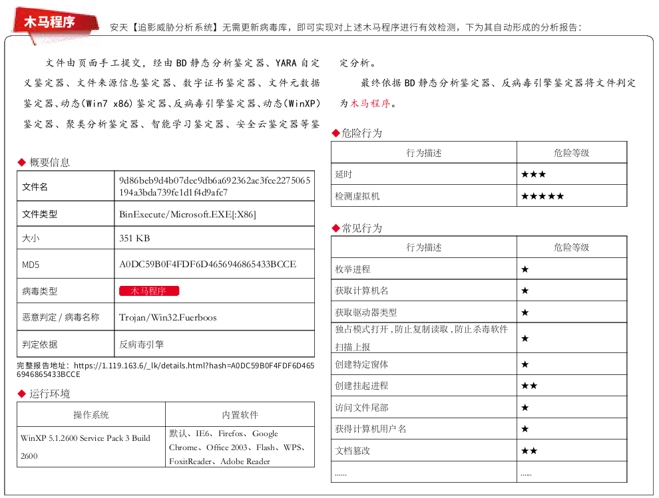
Task: Click 行为描述 header in 危险行为 table
Action: point(423,153)
